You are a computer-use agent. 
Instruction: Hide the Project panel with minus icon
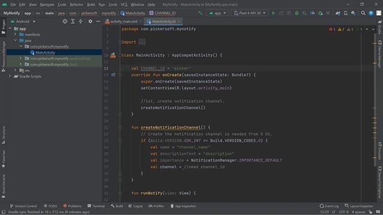98,21
